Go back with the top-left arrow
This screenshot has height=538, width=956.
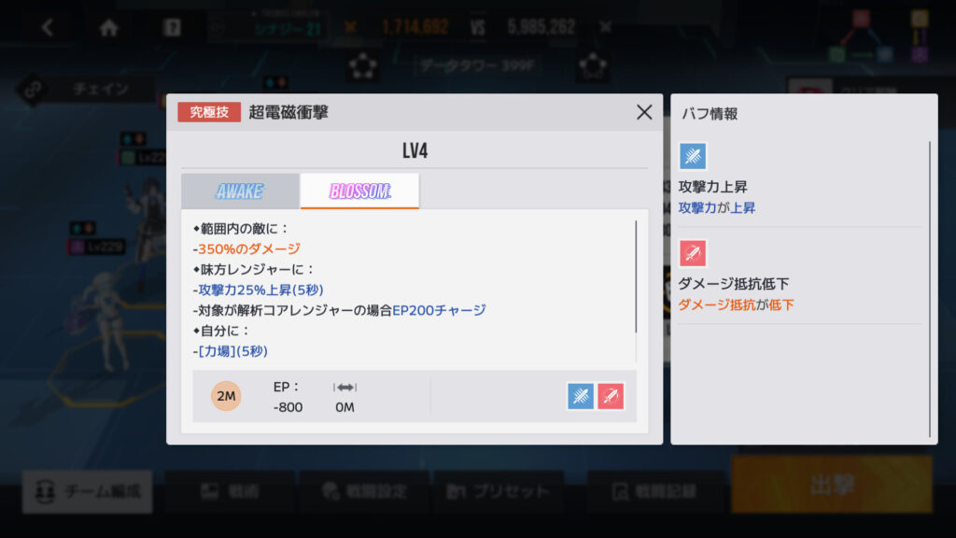[48, 27]
